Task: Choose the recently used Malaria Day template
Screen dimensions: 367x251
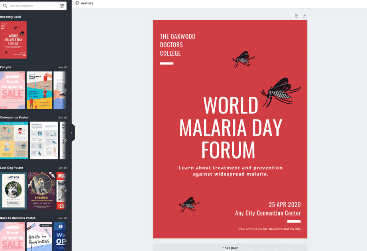Action: 14,40
